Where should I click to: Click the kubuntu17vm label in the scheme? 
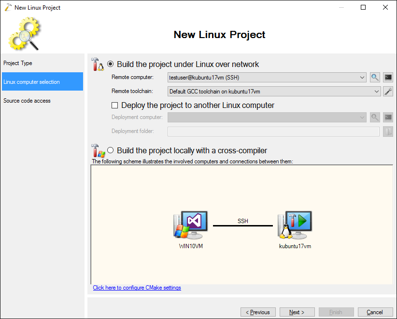click(x=295, y=246)
